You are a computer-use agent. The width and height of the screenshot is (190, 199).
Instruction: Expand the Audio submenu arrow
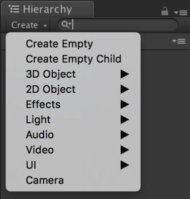[125, 135]
